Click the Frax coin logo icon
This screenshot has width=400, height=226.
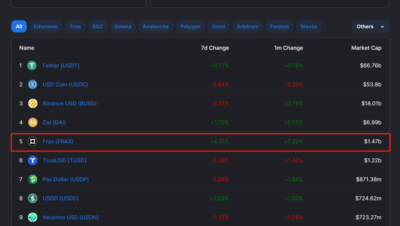point(33,141)
